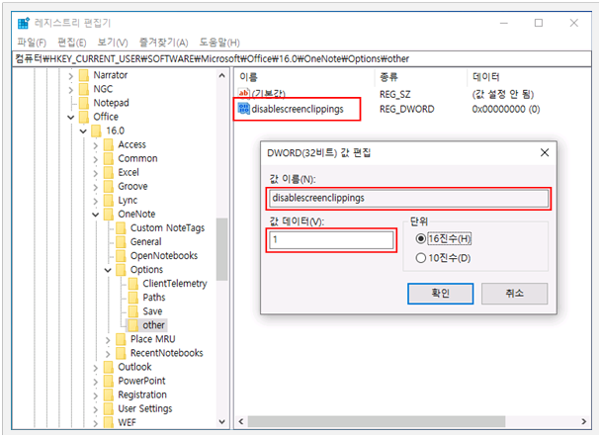Collapse the Options key
Viewport: 602px width, 437px height.
click(x=108, y=270)
